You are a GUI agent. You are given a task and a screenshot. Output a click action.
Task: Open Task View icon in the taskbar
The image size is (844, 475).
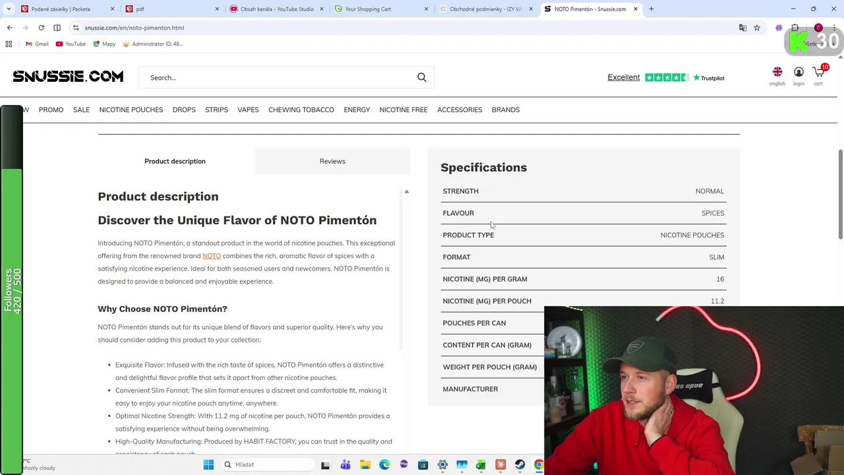[325, 464]
